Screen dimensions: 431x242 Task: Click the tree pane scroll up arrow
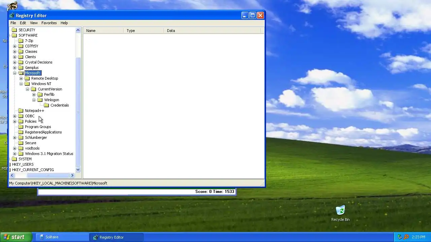[x=78, y=30]
